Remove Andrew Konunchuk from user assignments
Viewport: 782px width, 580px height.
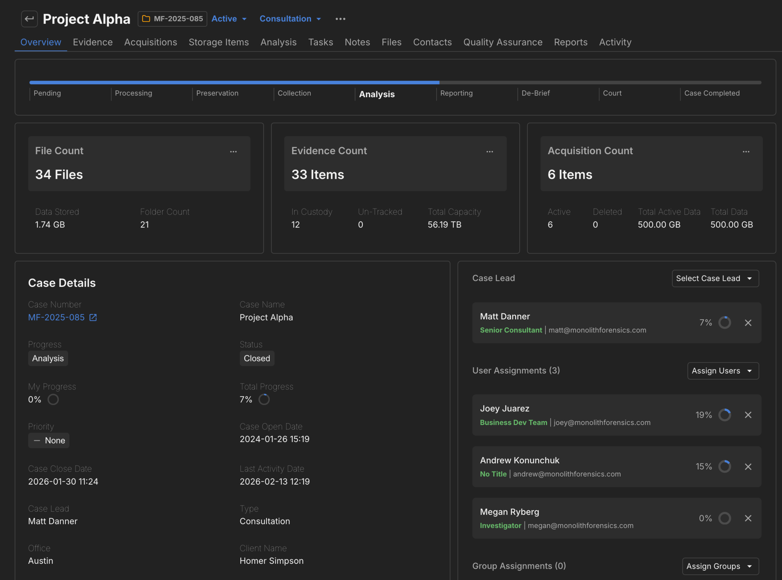[x=748, y=467]
